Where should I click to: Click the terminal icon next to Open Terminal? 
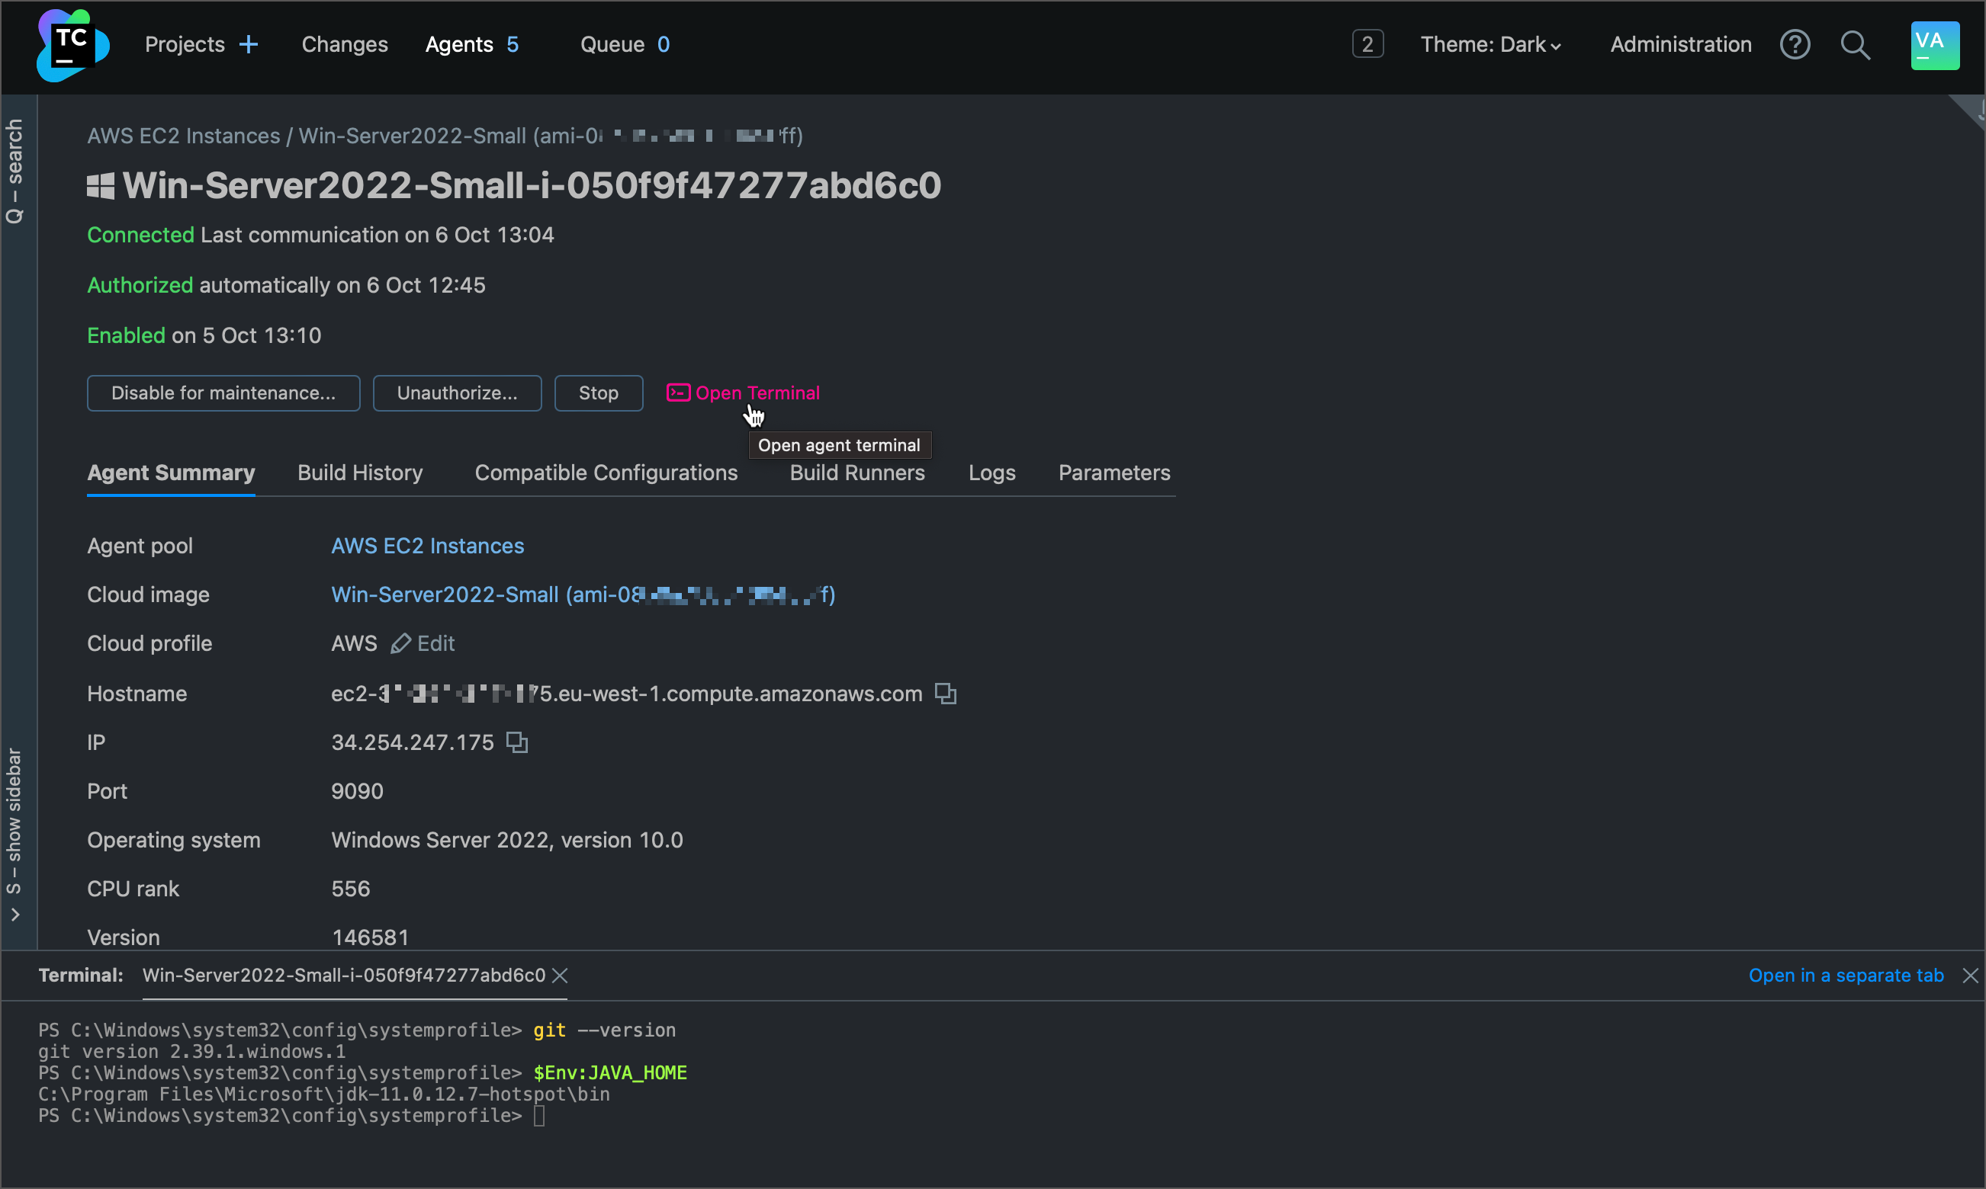677,393
